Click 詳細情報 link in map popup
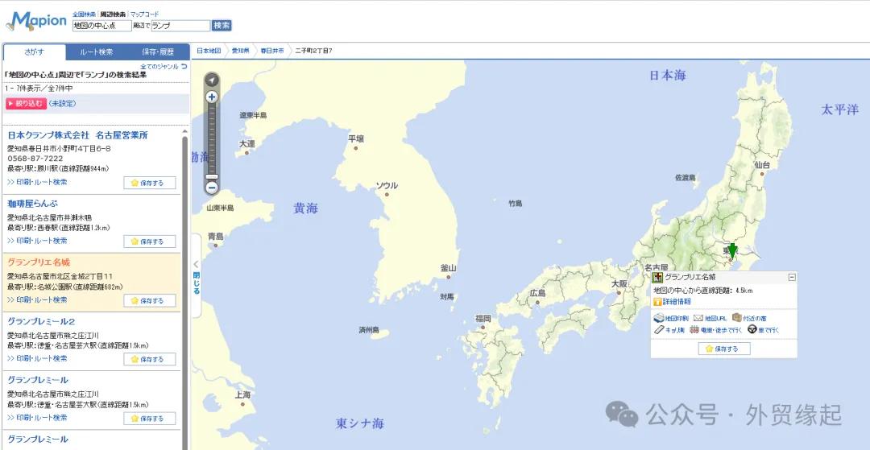870x450 pixels. pos(677,302)
